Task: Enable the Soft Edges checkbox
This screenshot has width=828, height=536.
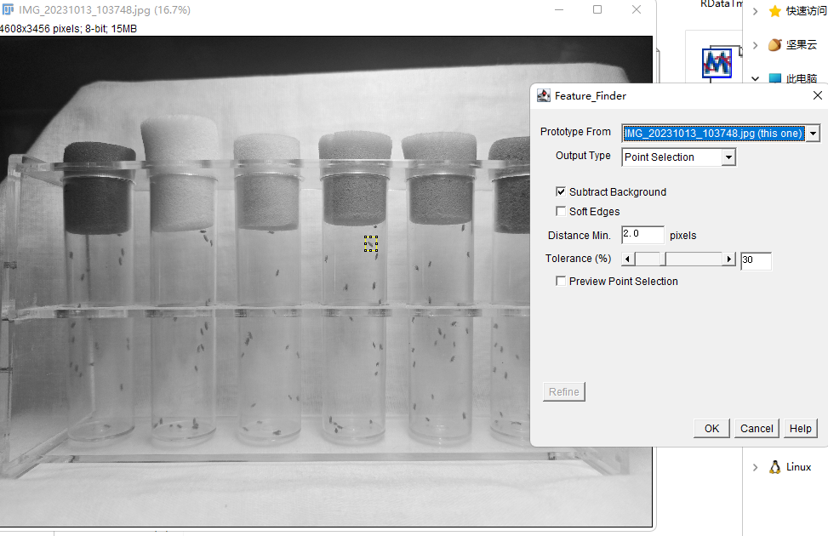Action: 561,212
